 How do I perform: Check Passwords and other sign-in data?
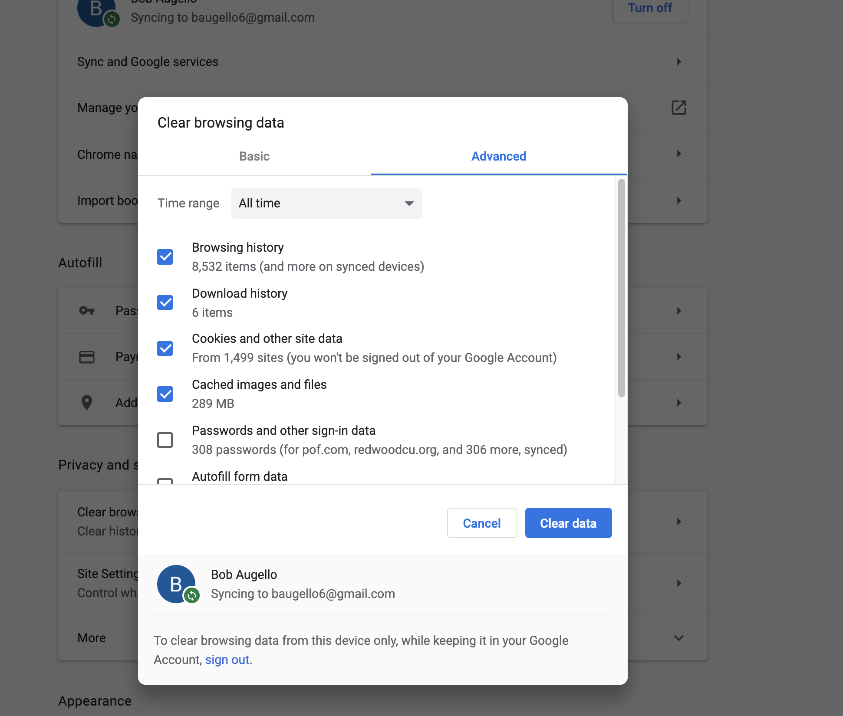click(x=165, y=440)
